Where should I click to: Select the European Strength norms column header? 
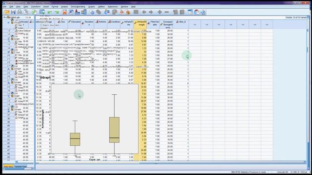(x=166, y=24)
